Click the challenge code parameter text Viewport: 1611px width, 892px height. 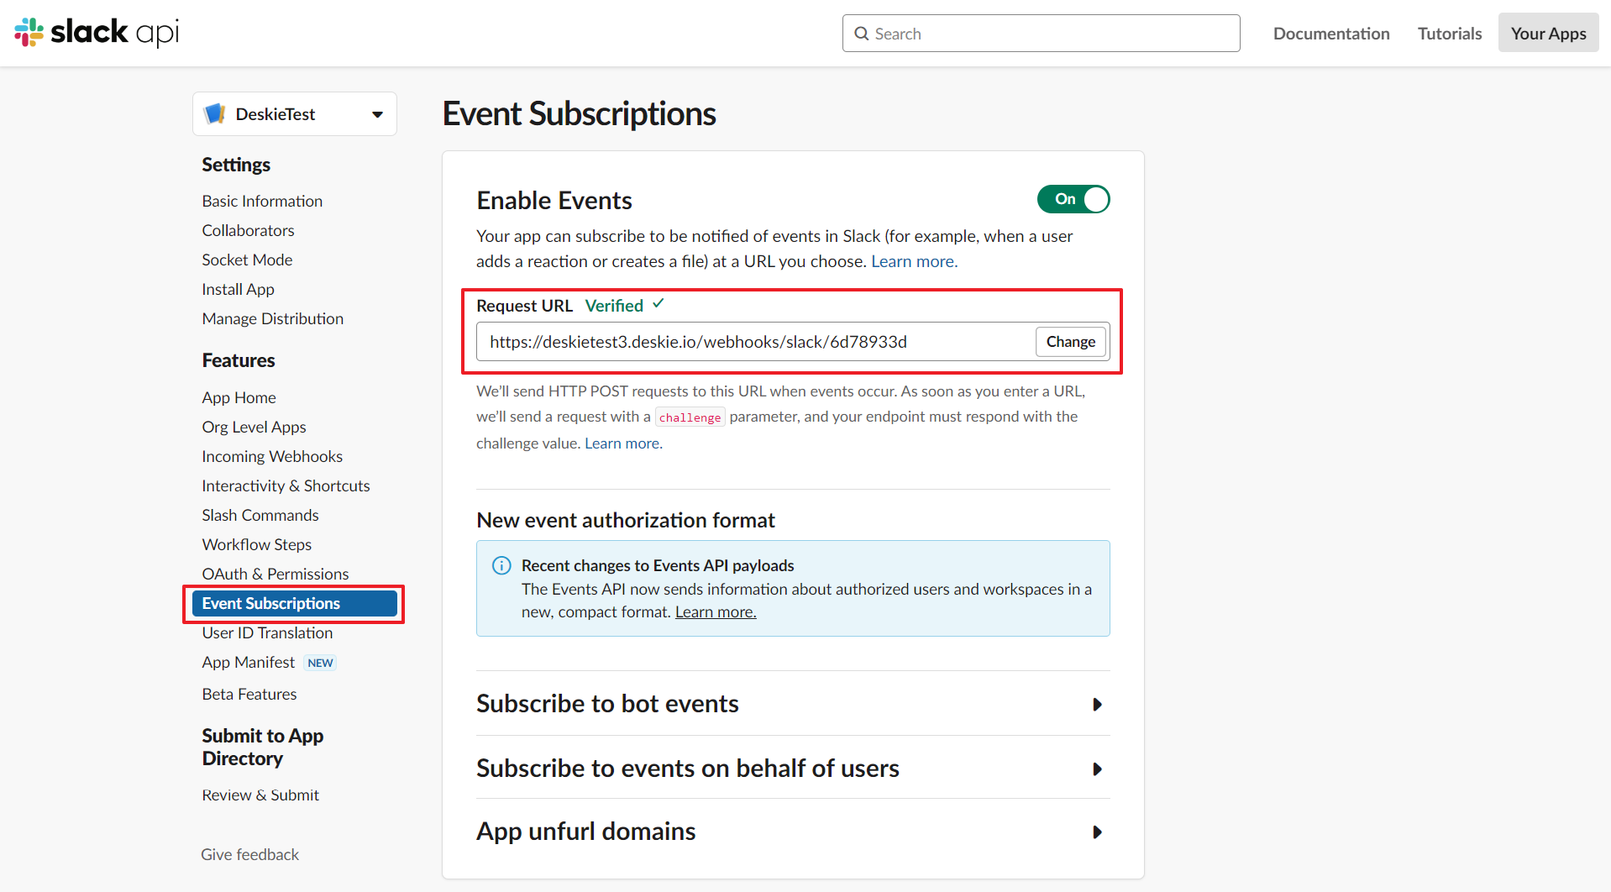click(x=690, y=417)
